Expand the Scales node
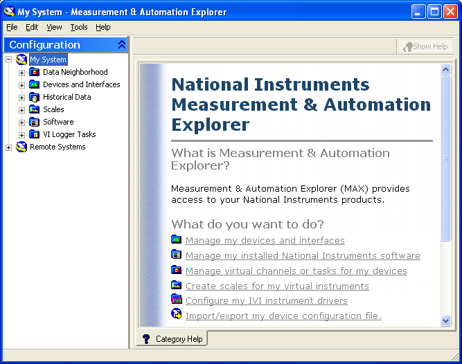462x364 pixels. tap(21, 110)
